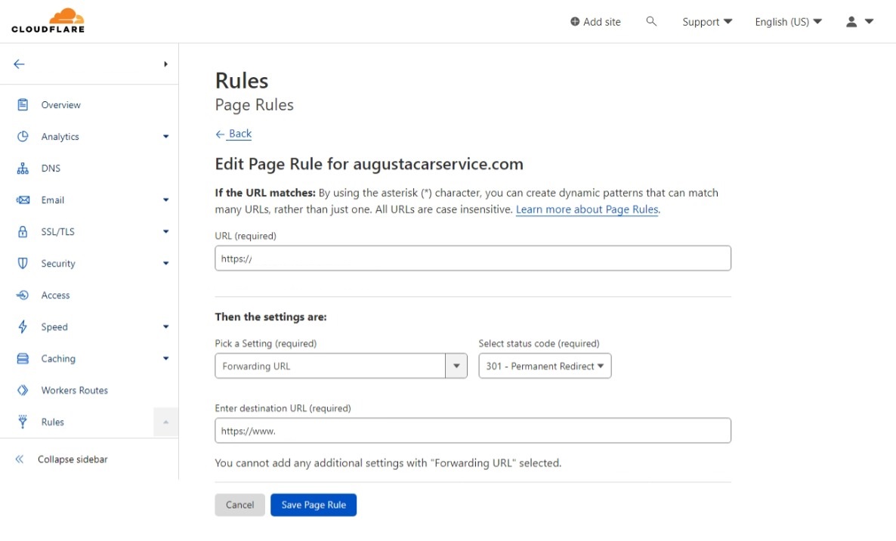
Task: Click the Analytics pie chart icon
Action: coord(22,137)
